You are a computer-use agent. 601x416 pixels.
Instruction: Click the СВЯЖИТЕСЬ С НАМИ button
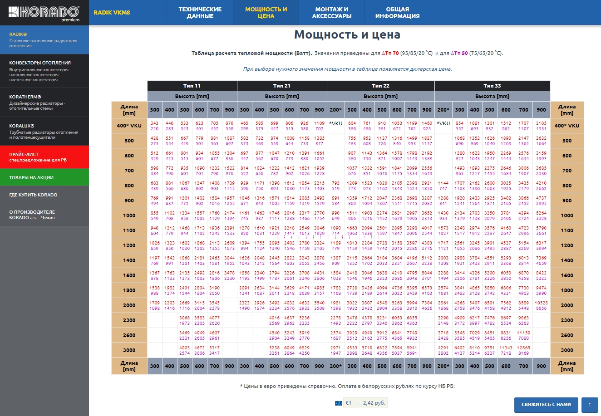546,405
